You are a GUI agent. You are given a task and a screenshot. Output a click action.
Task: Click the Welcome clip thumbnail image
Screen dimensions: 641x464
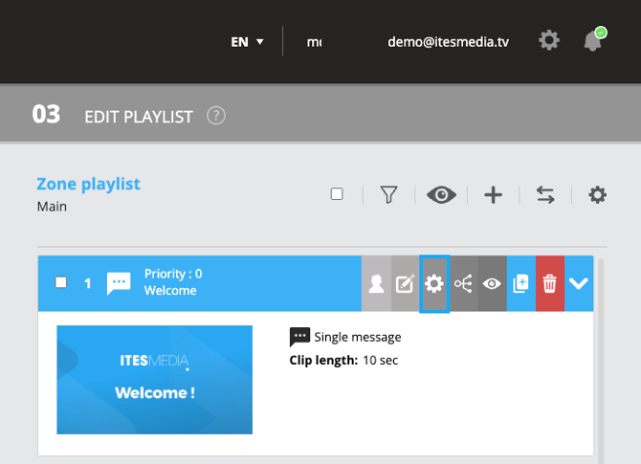point(155,380)
